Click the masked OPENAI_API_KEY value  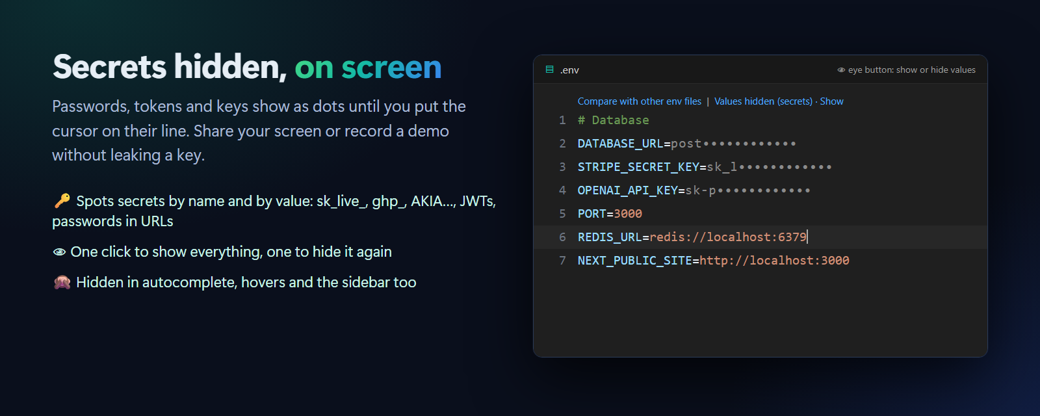click(747, 190)
